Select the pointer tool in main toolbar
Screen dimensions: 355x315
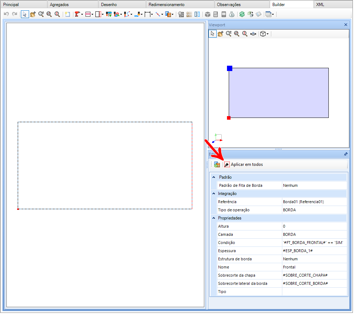[25, 14]
